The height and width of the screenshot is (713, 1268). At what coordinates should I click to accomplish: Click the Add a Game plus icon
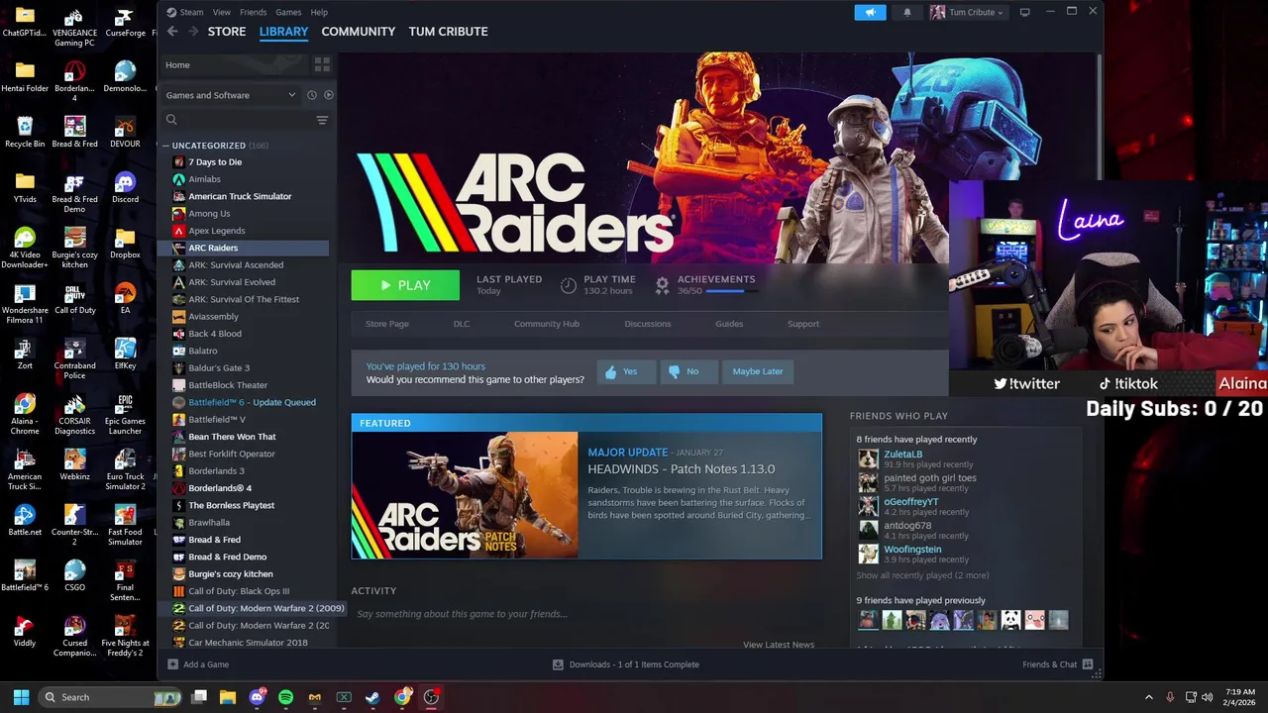[x=172, y=664]
